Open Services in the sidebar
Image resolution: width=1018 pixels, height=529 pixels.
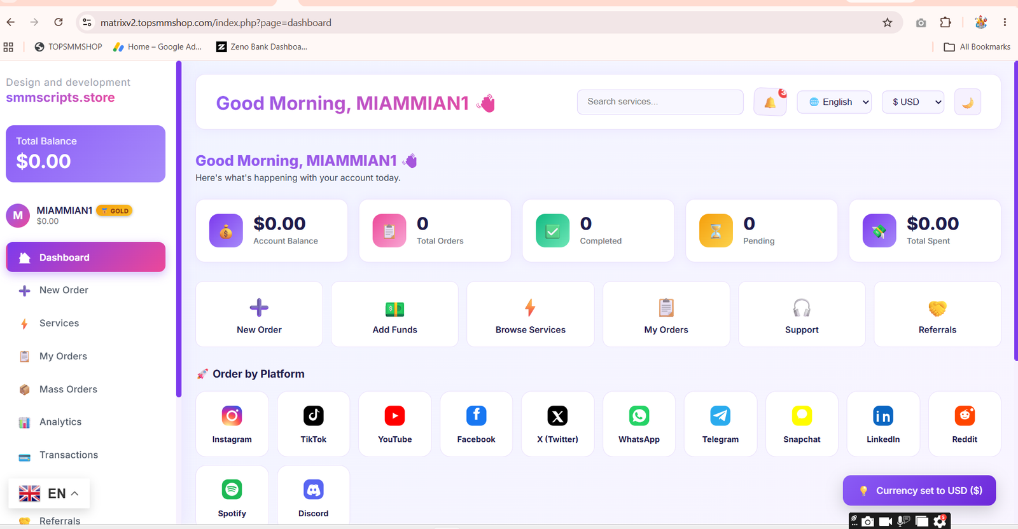86,324
